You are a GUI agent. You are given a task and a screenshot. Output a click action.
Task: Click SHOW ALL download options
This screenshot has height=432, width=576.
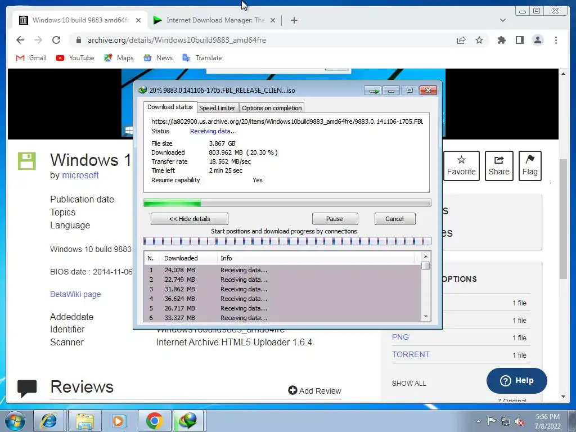[x=409, y=384]
